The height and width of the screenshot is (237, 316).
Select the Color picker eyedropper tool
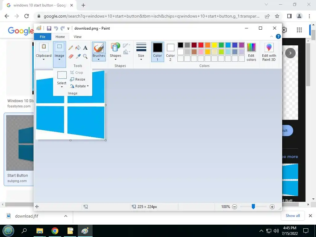78,56
